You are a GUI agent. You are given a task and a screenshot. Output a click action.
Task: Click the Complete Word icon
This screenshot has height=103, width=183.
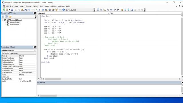(x=111, y=10)
